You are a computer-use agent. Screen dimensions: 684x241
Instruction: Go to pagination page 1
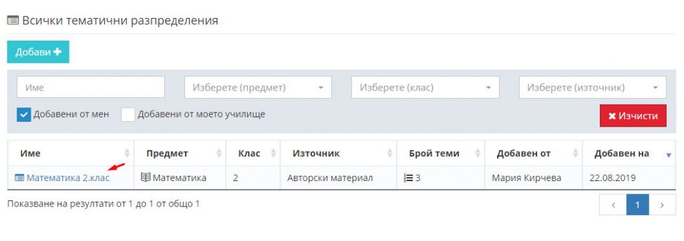pos(637,204)
